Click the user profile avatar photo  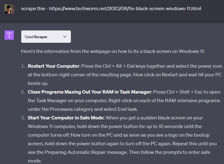(x=9, y=9)
